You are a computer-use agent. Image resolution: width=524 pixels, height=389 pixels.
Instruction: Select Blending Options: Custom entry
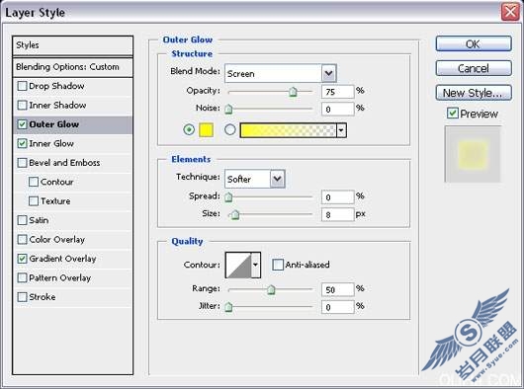point(72,67)
